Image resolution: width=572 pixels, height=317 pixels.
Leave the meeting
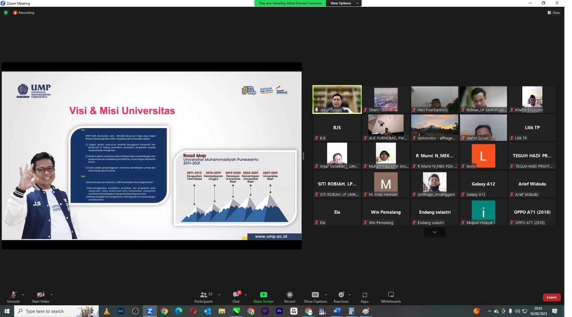(551, 297)
